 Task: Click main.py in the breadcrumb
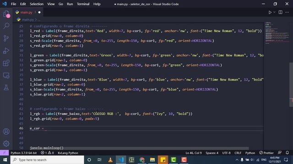tap(28, 20)
